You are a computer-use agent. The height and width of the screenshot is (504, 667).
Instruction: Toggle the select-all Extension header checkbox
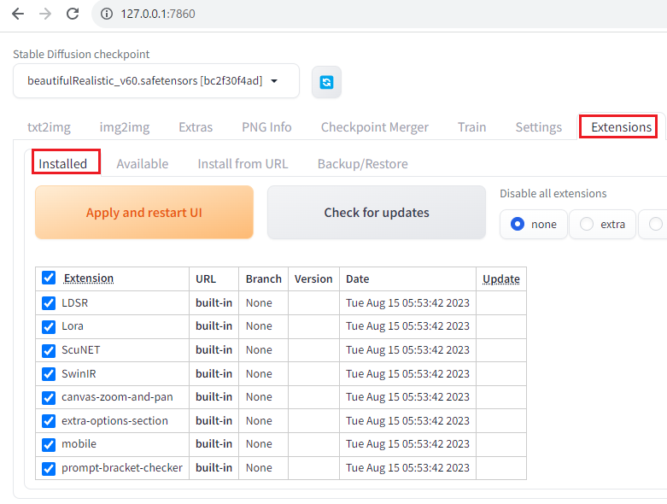pyautogui.click(x=49, y=278)
